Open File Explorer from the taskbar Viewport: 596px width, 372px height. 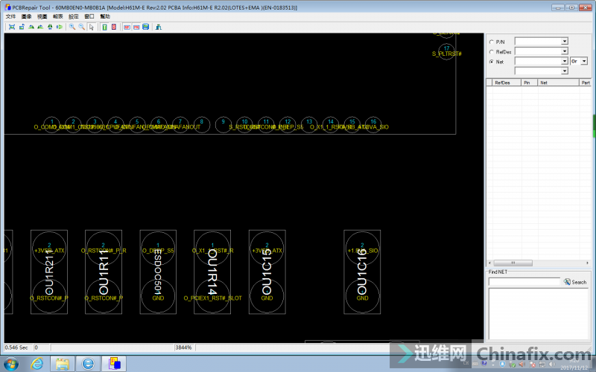click(63, 364)
